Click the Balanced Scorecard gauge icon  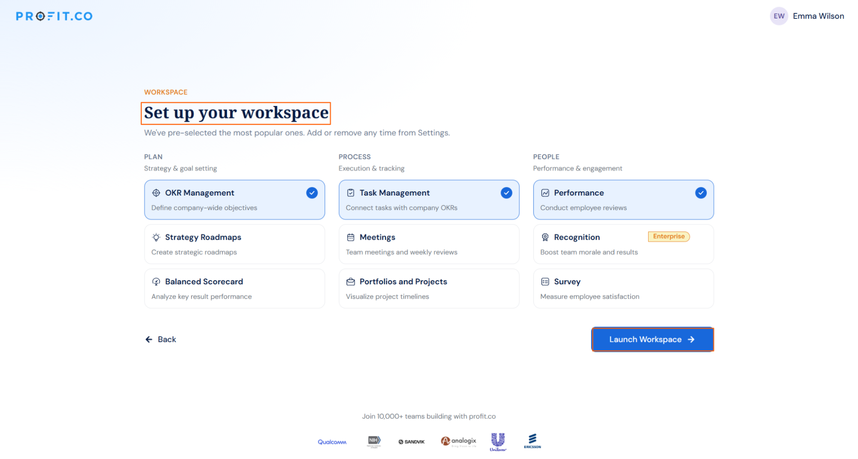point(156,282)
